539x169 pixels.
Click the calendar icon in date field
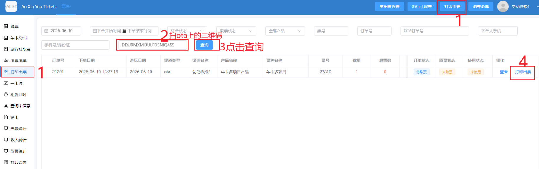(x=47, y=31)
